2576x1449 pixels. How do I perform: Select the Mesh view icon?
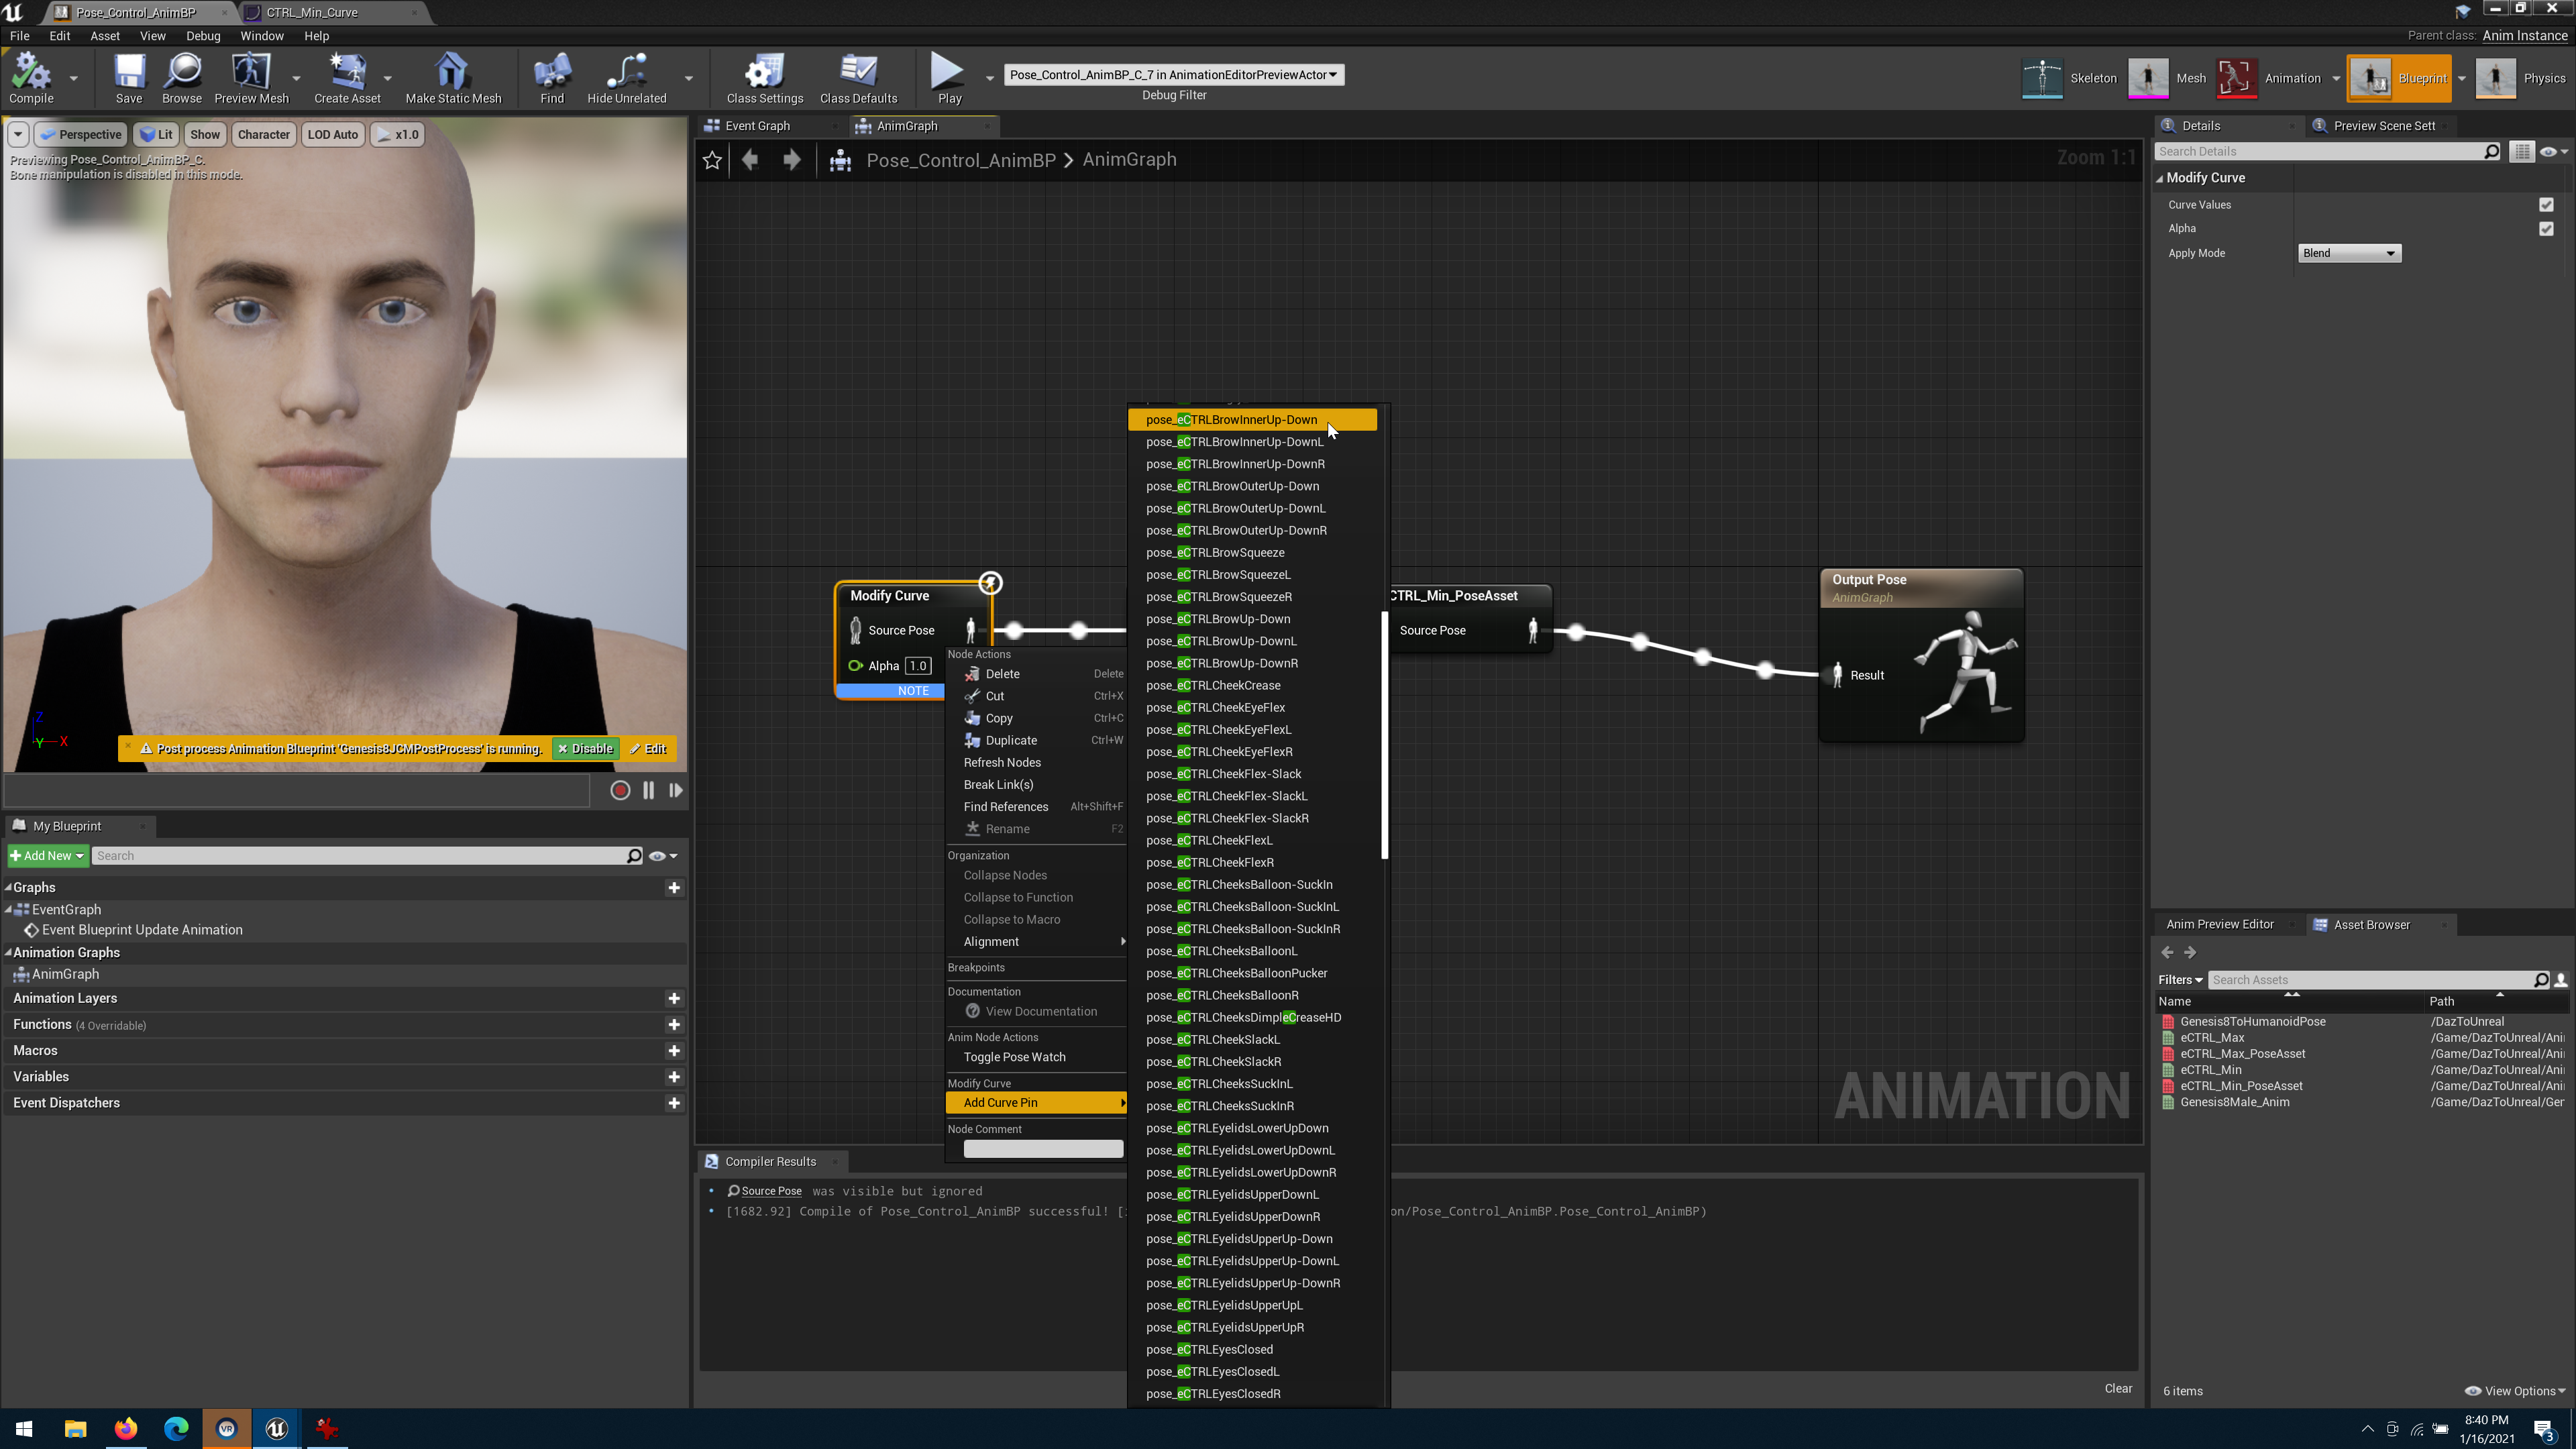[x=2149, y=76]
